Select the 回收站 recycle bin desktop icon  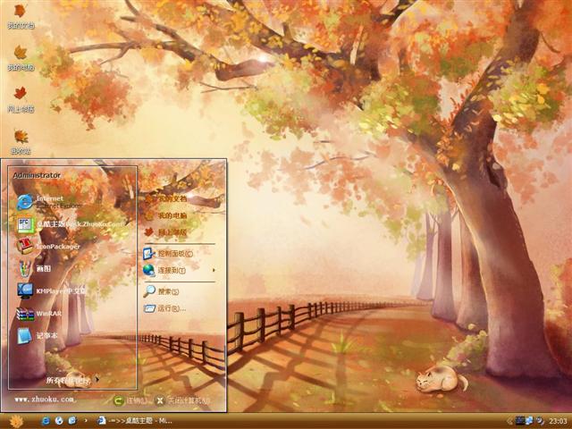point(21,142)
